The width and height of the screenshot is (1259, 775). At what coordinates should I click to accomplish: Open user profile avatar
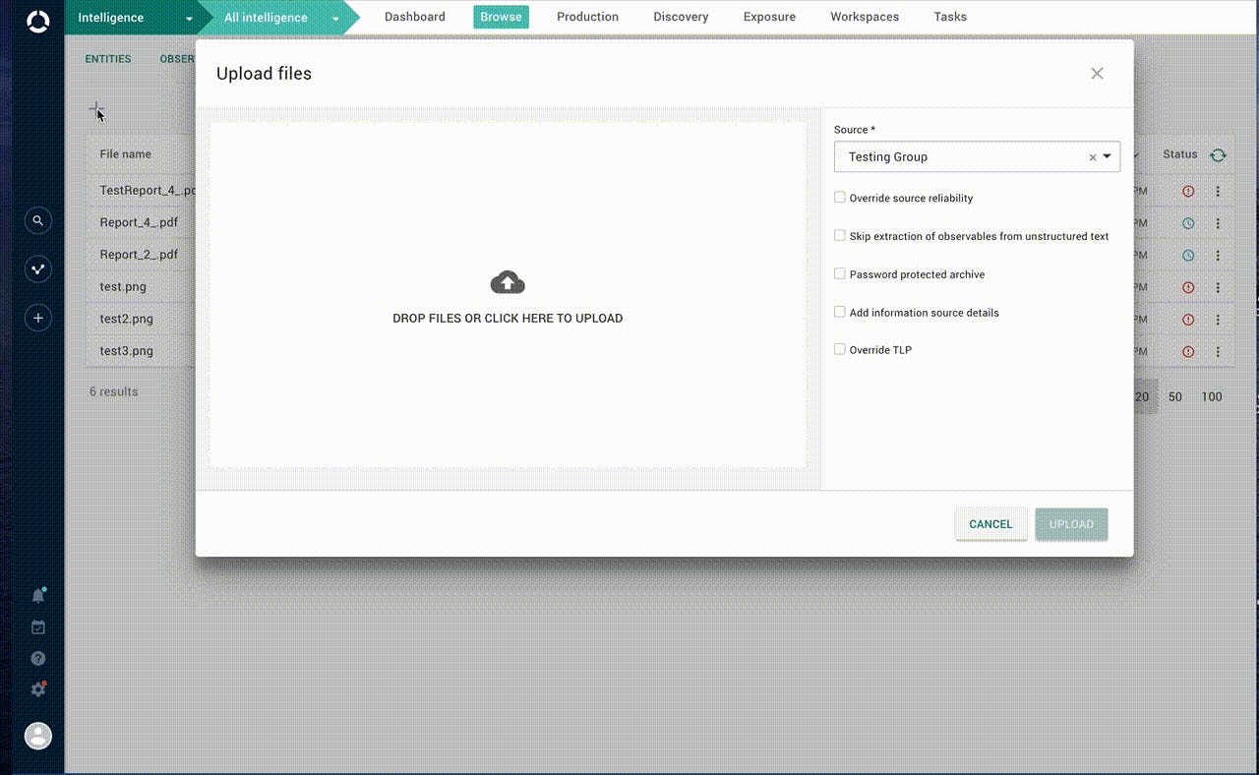37,736
